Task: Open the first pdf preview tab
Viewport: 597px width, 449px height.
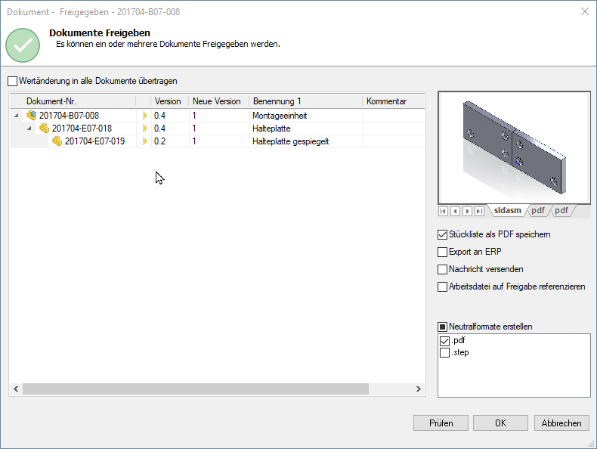Action: [x=537, y=211]
